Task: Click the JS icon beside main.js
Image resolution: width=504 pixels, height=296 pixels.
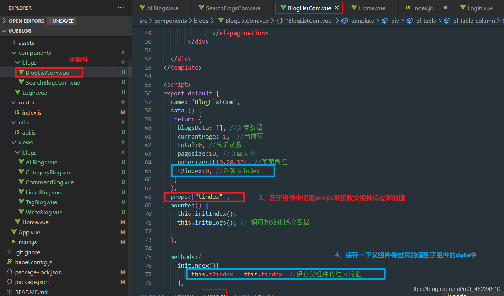Action: pyautogui.click(x=13, y=242)
